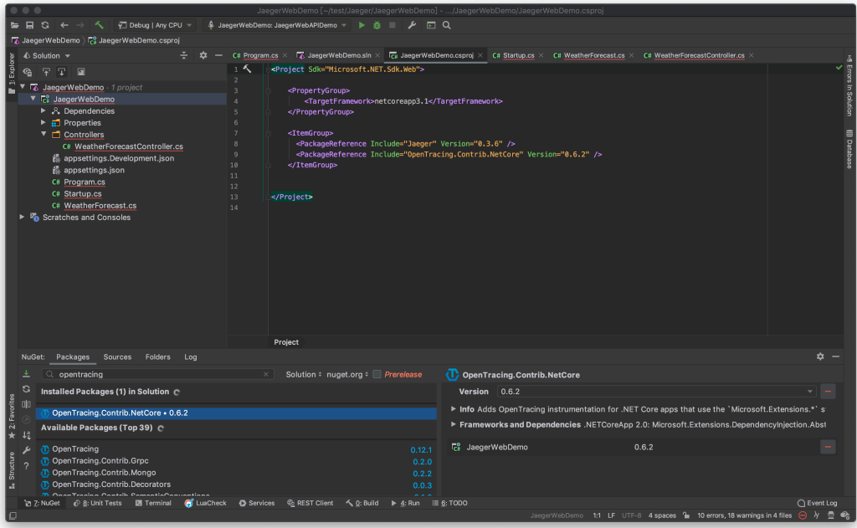The width and height of the screenshot is (857, 528).
Task: Click the NuGet download/upgrade packages icon
Action: 26,374
